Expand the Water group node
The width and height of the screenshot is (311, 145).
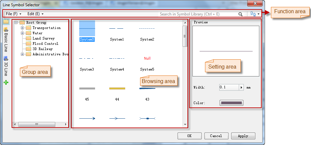(x=23, y=33)
